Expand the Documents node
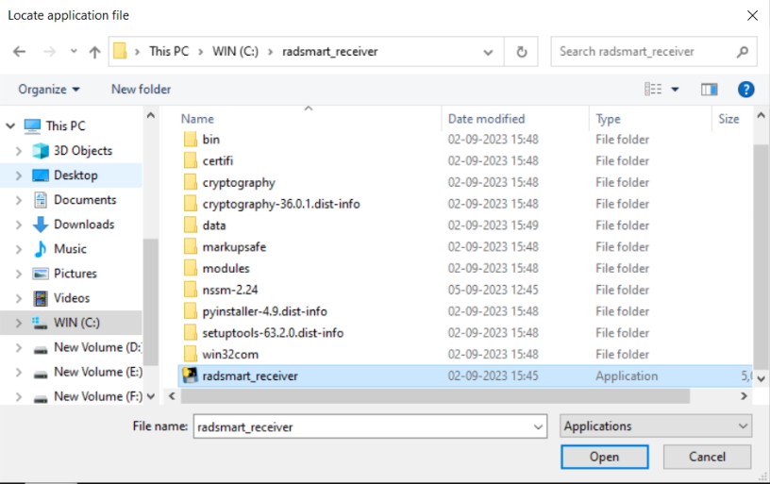 tap(18, 200)
